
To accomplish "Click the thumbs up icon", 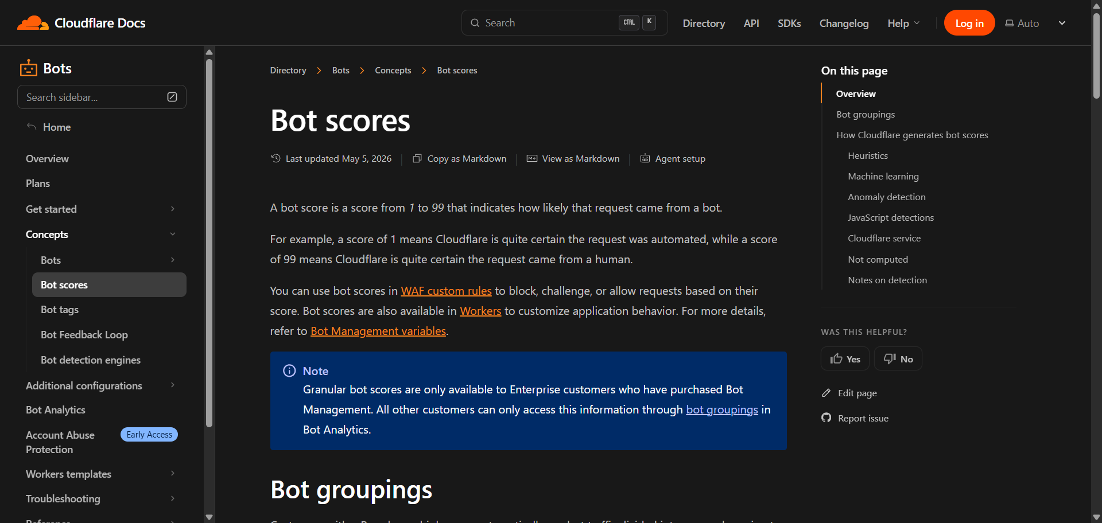I will (836, 358).
